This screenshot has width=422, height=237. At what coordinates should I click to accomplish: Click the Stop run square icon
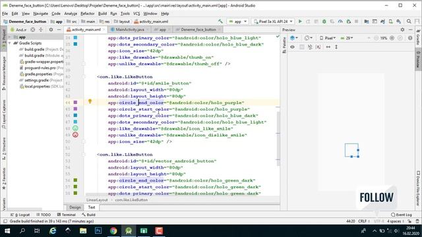(356, 21)
